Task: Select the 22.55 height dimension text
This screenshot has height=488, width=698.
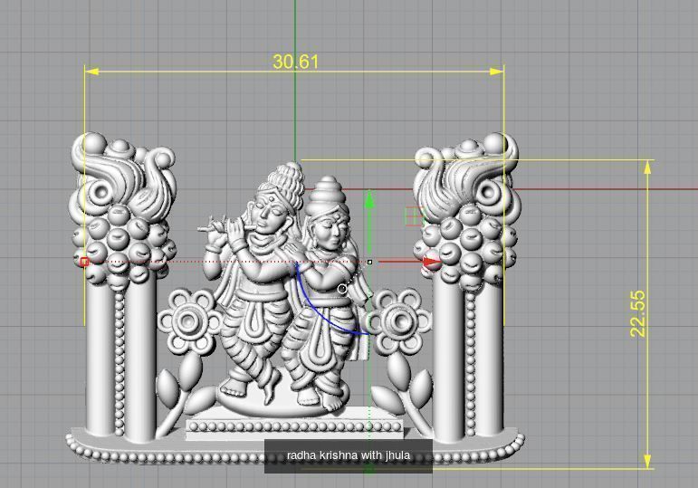Action: click(x=637, y=313)
